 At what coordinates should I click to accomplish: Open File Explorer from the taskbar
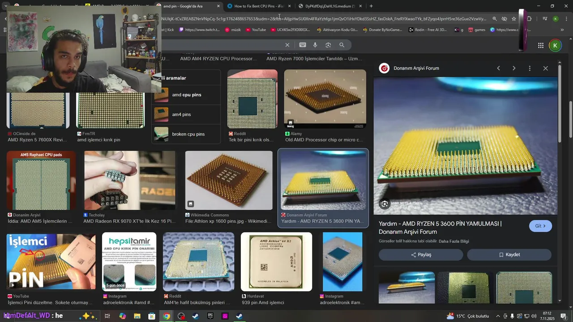(x=137, y=316)
